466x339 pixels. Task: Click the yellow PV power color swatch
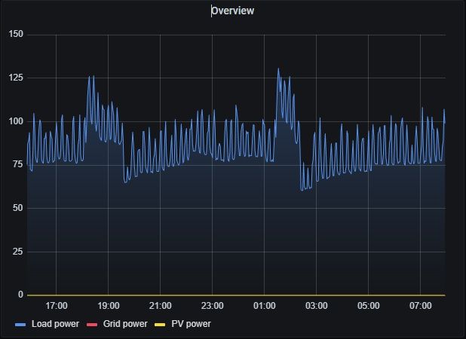160,325
